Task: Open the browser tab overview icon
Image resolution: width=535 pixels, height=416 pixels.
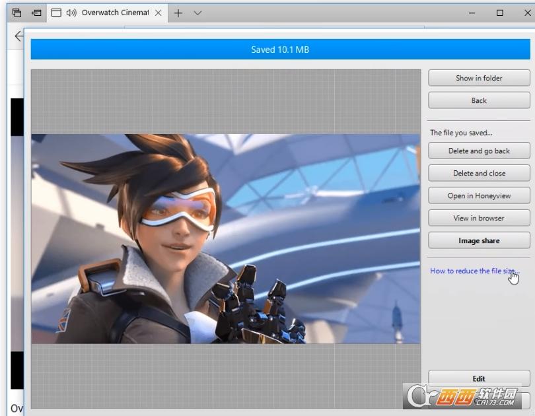Action: [17, 13]
